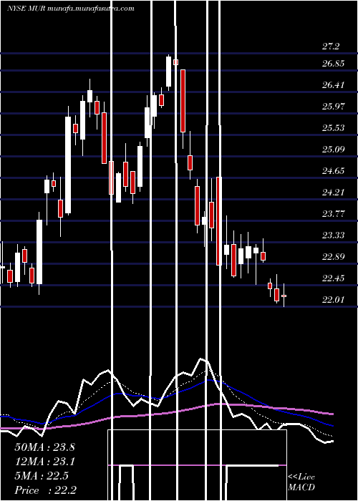Click the 22.01 price level label
Image resolution: width=358 pixels, height=501 pixels.
point(334,300)
